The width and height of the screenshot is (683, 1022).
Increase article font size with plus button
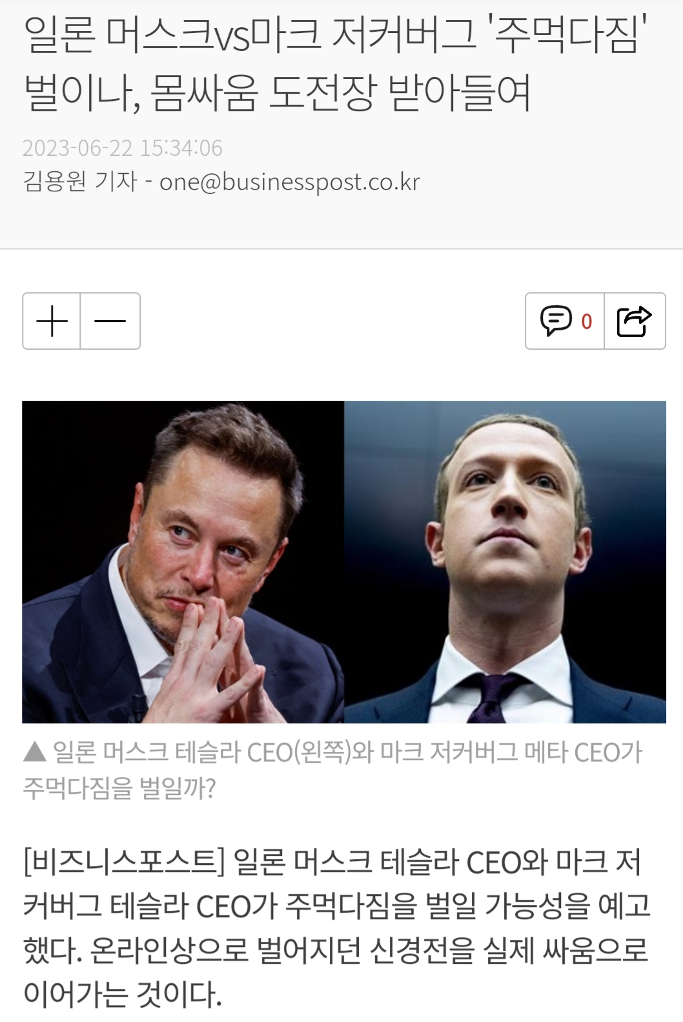click(x=52, y=321)
